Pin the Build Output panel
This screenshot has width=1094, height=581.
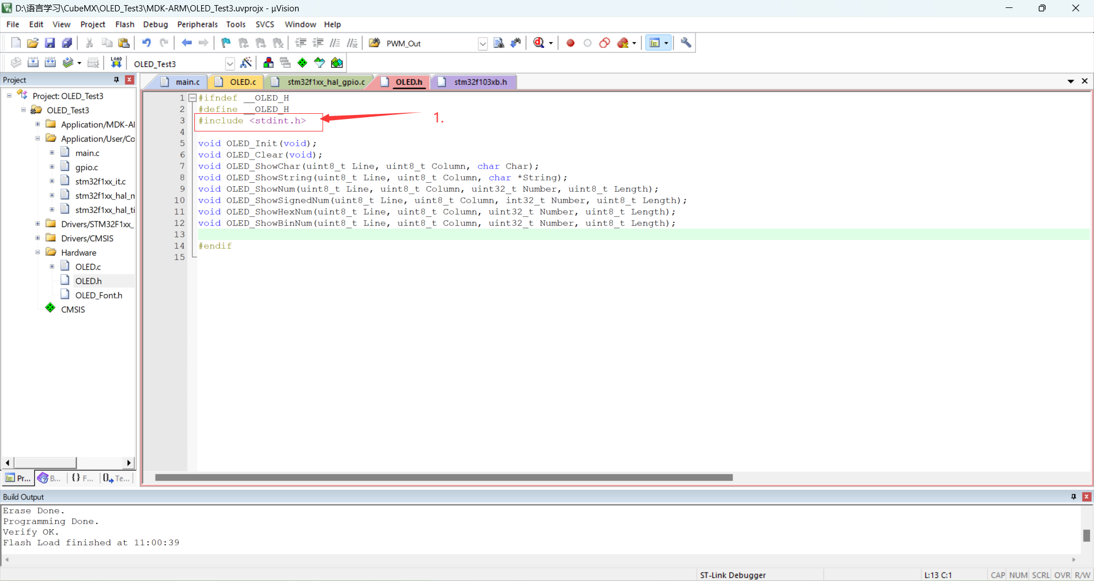(1073, 497)
